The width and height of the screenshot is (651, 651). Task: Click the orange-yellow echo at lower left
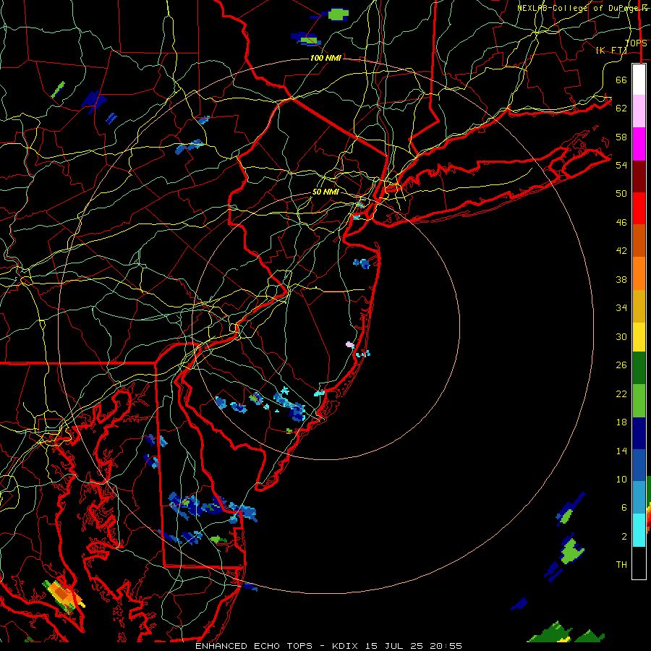pyautogui.click(x=64, y=595)
